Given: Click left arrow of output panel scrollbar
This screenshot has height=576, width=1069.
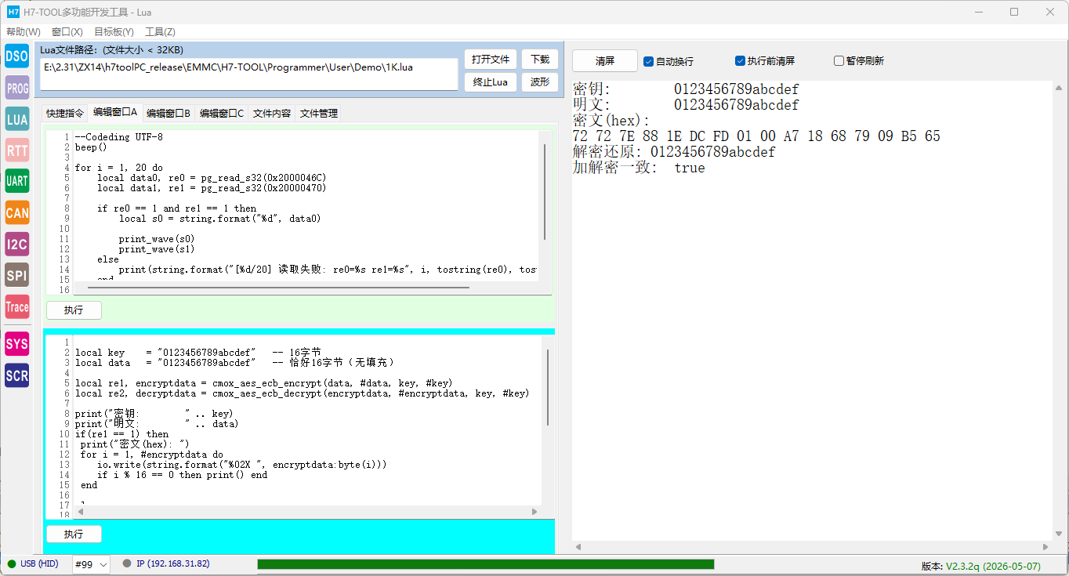Looking at the screenshot, I should point(578,547).
